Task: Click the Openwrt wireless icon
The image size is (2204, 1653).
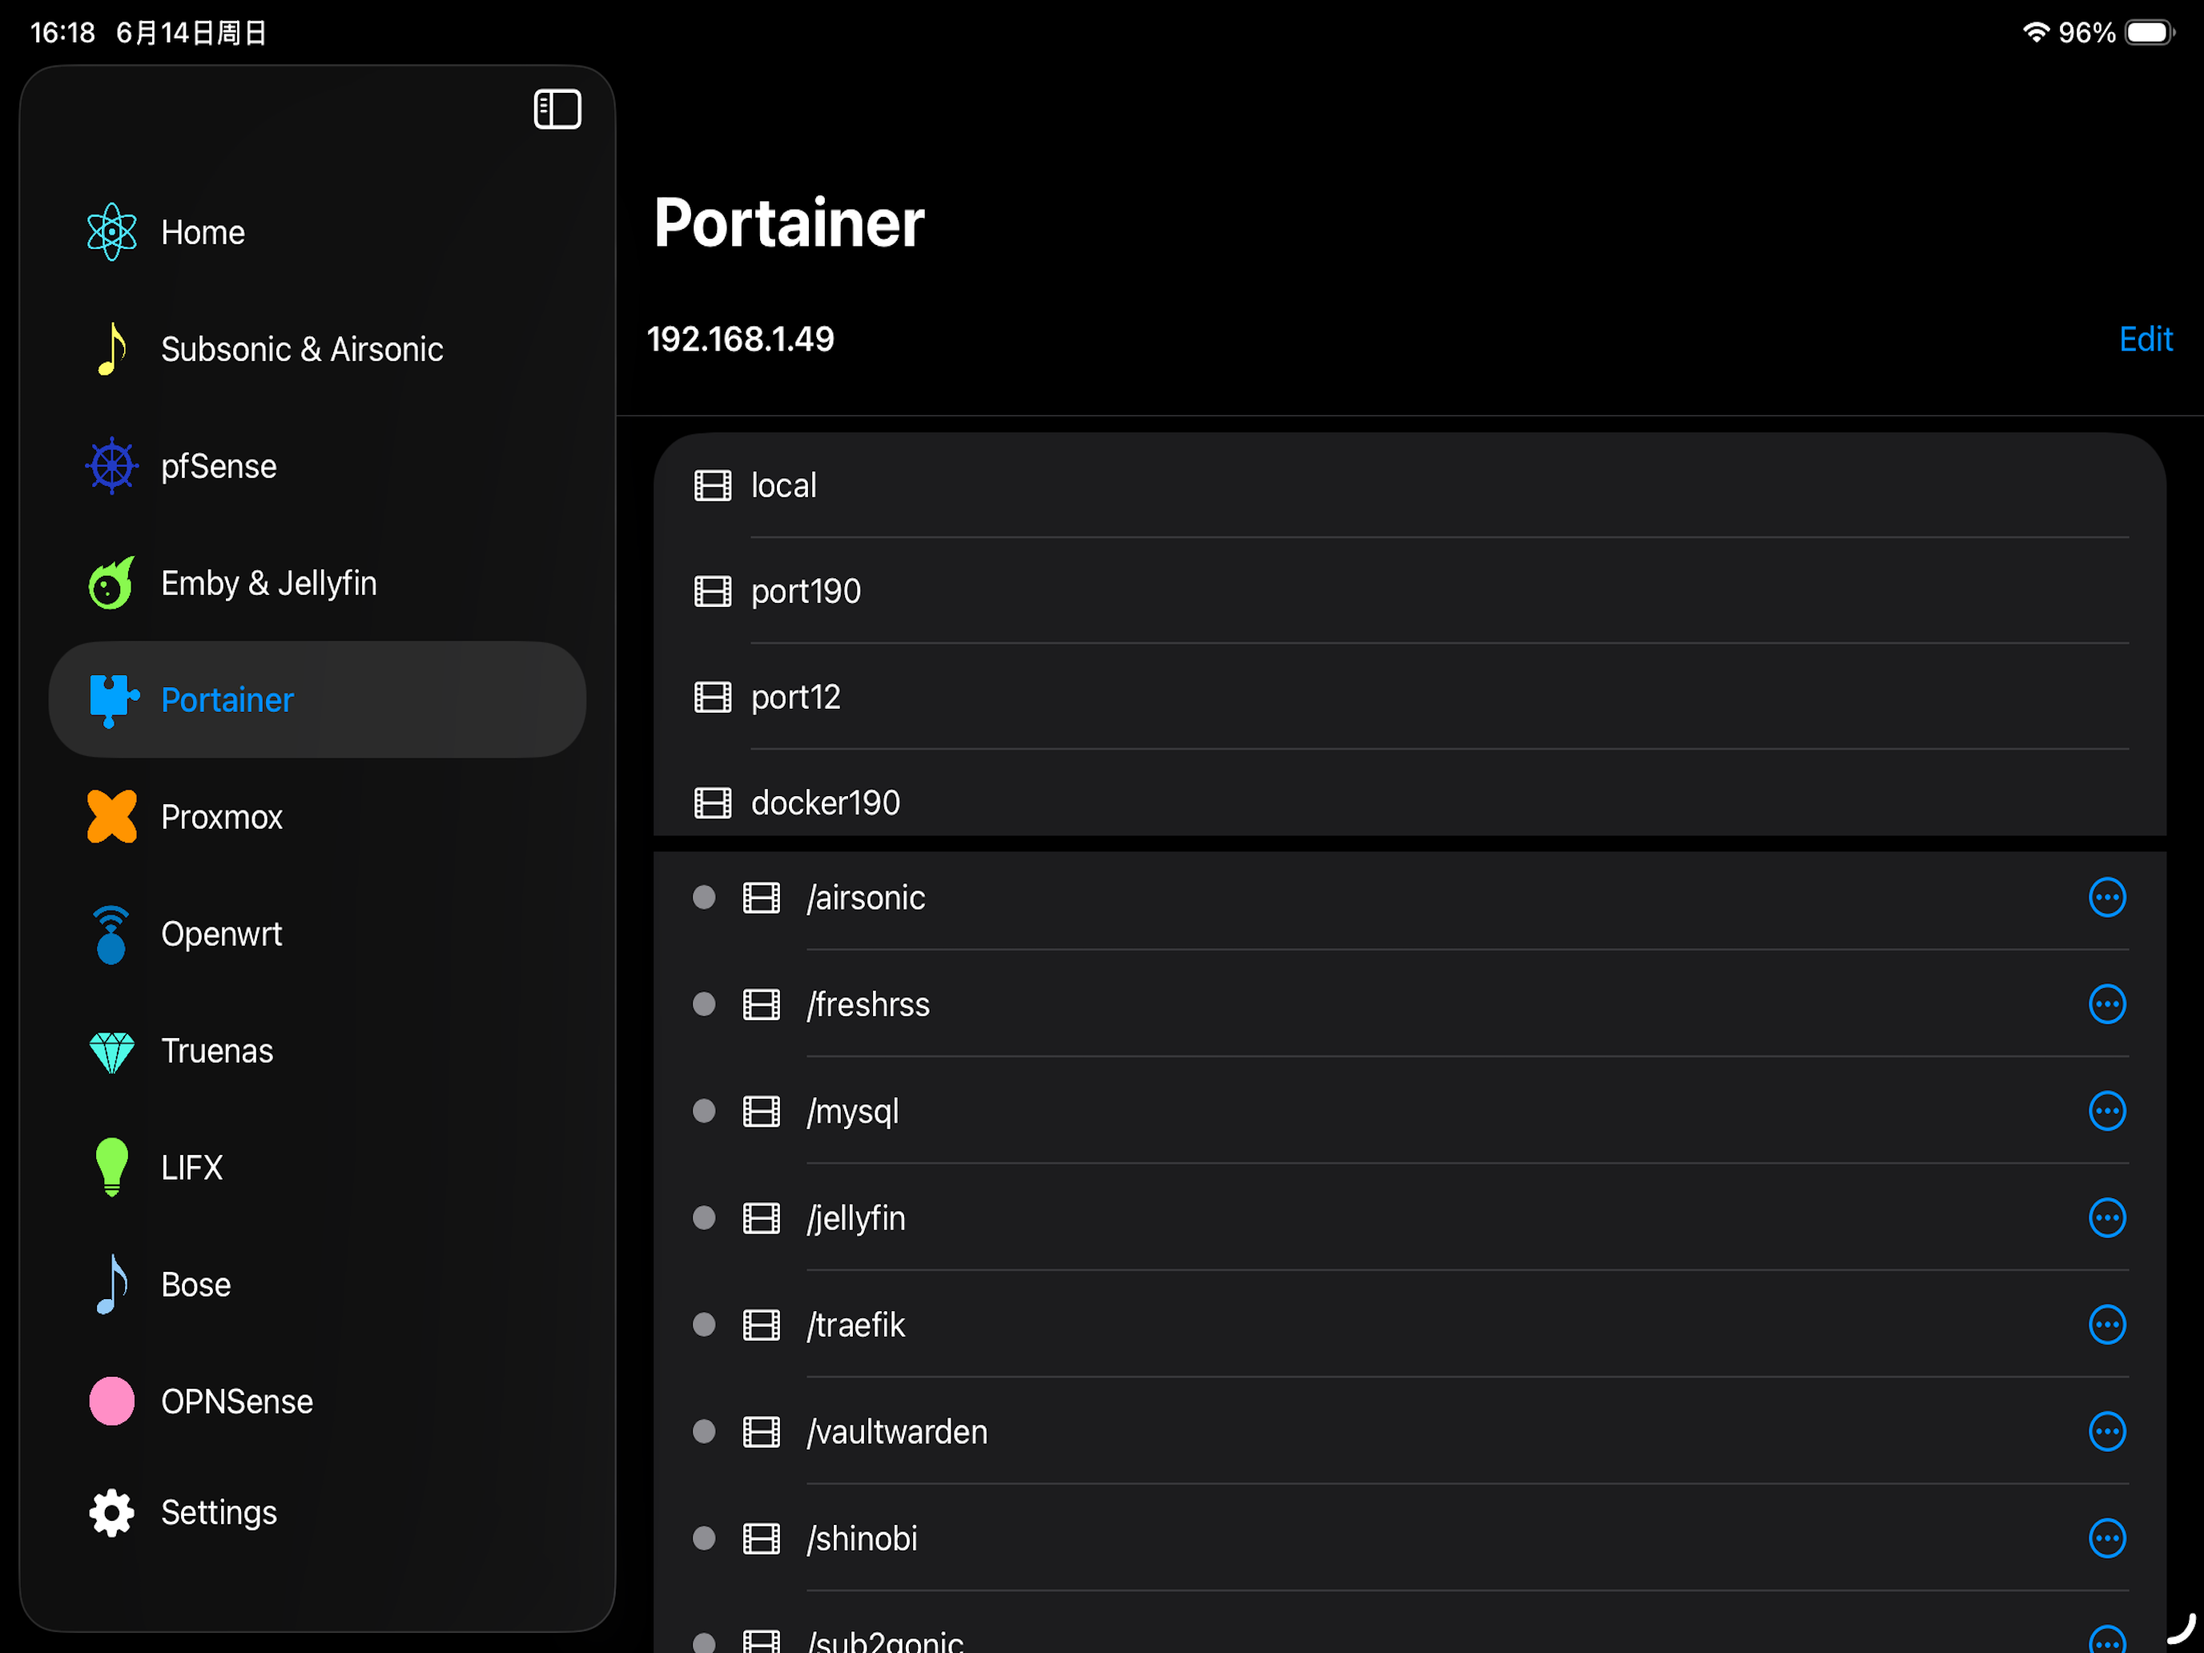Action: 111,935
